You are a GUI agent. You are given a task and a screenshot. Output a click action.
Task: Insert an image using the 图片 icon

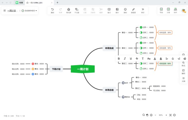[x=117, y=10]
